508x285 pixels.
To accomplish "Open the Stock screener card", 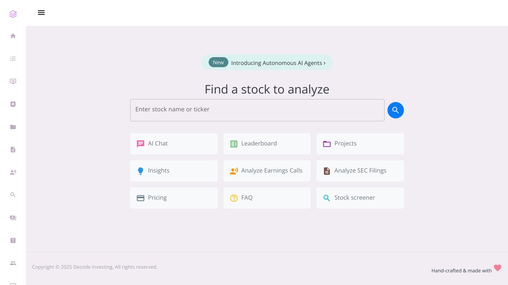I will click(x=360, y=198).
